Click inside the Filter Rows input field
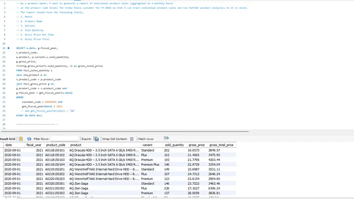 tap(65, 139)
